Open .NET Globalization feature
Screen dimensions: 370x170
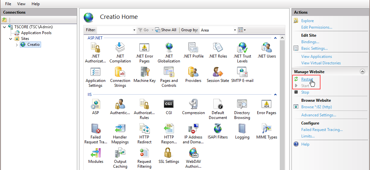click(x=169, y=53)
